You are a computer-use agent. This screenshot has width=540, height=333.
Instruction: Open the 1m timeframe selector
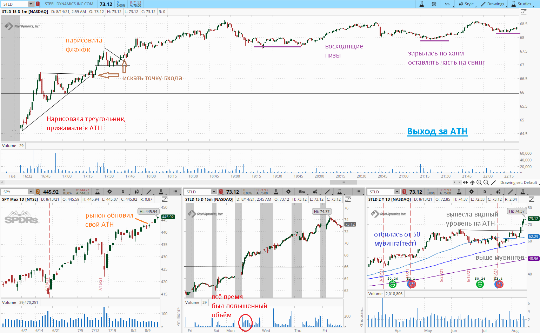coord(447,4)
